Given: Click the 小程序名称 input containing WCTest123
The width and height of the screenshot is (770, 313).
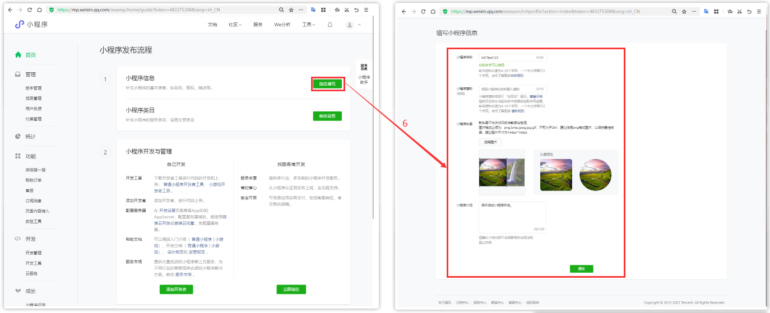Looking at the screenshot, I should (513, 57).
